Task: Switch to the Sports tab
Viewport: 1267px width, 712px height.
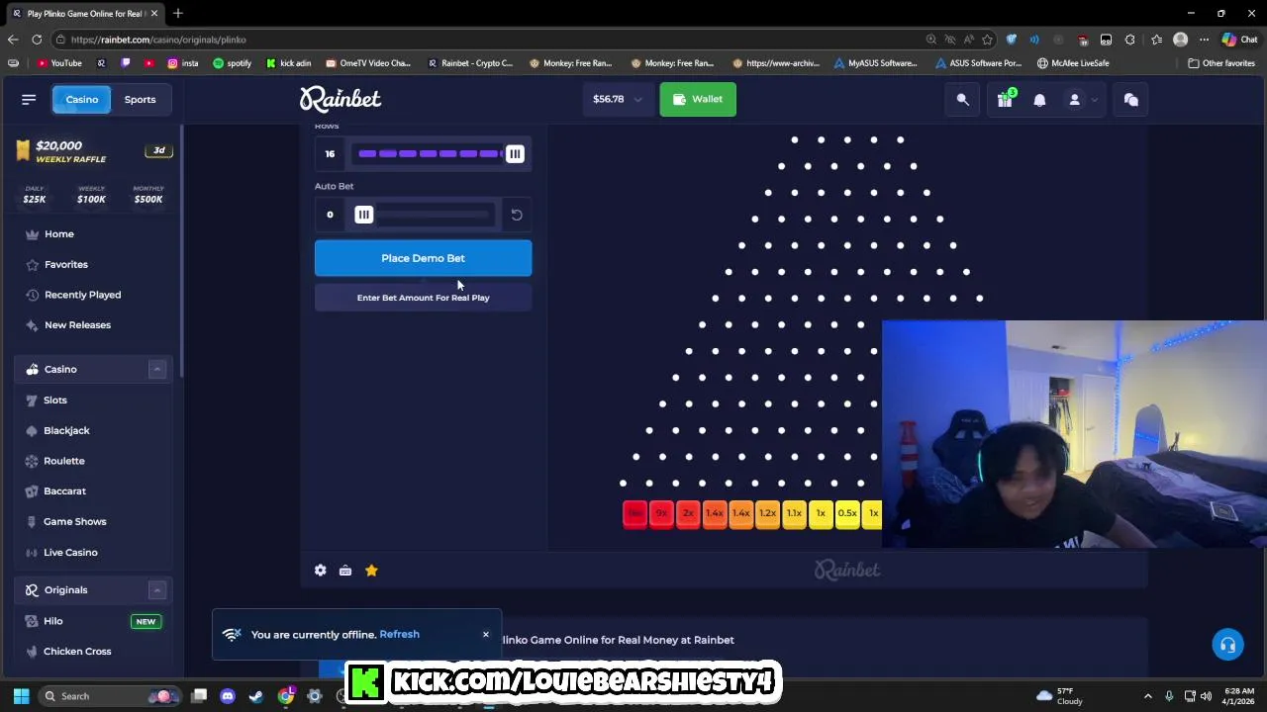Action: point(140,99)
